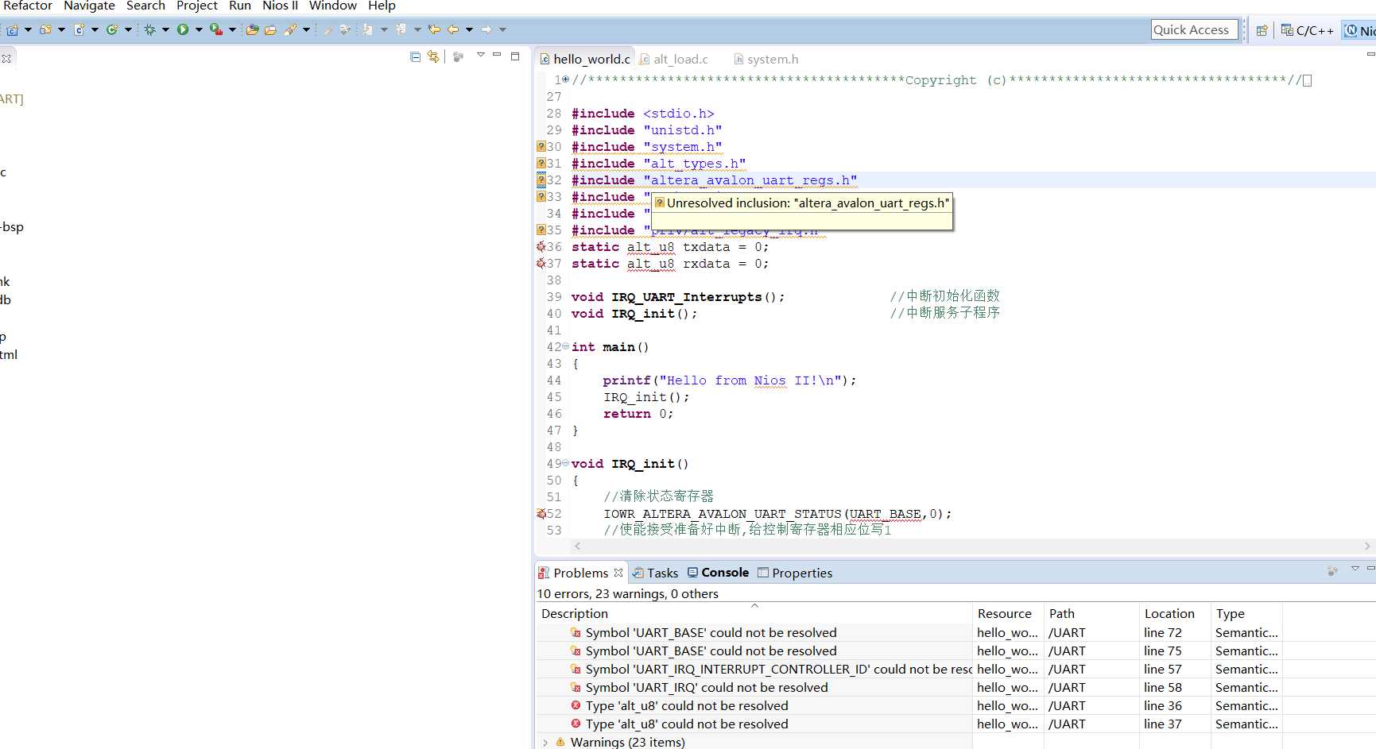Screen dimensions: 1376x749
Task: Open the Run configurations dropdown arrow
Action: pyautogui.click(x=199, y=30)
